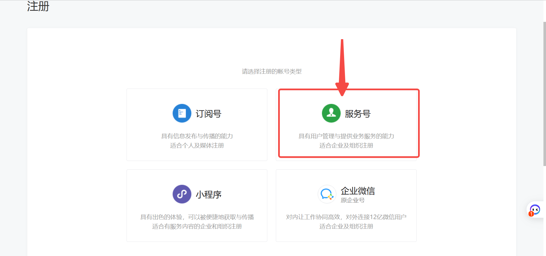Click the 注册 page heading

pyautogui.click(x=38, y=6)
